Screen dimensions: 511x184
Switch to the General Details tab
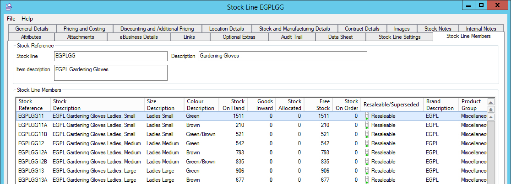click(32, 29)
